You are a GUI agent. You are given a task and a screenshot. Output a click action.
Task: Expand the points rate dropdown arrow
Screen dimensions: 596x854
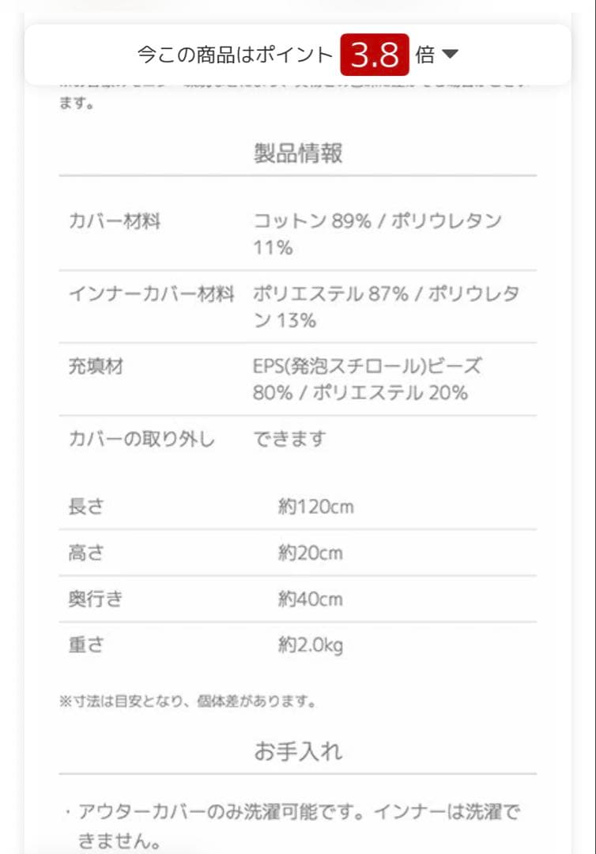pos(451,55)
